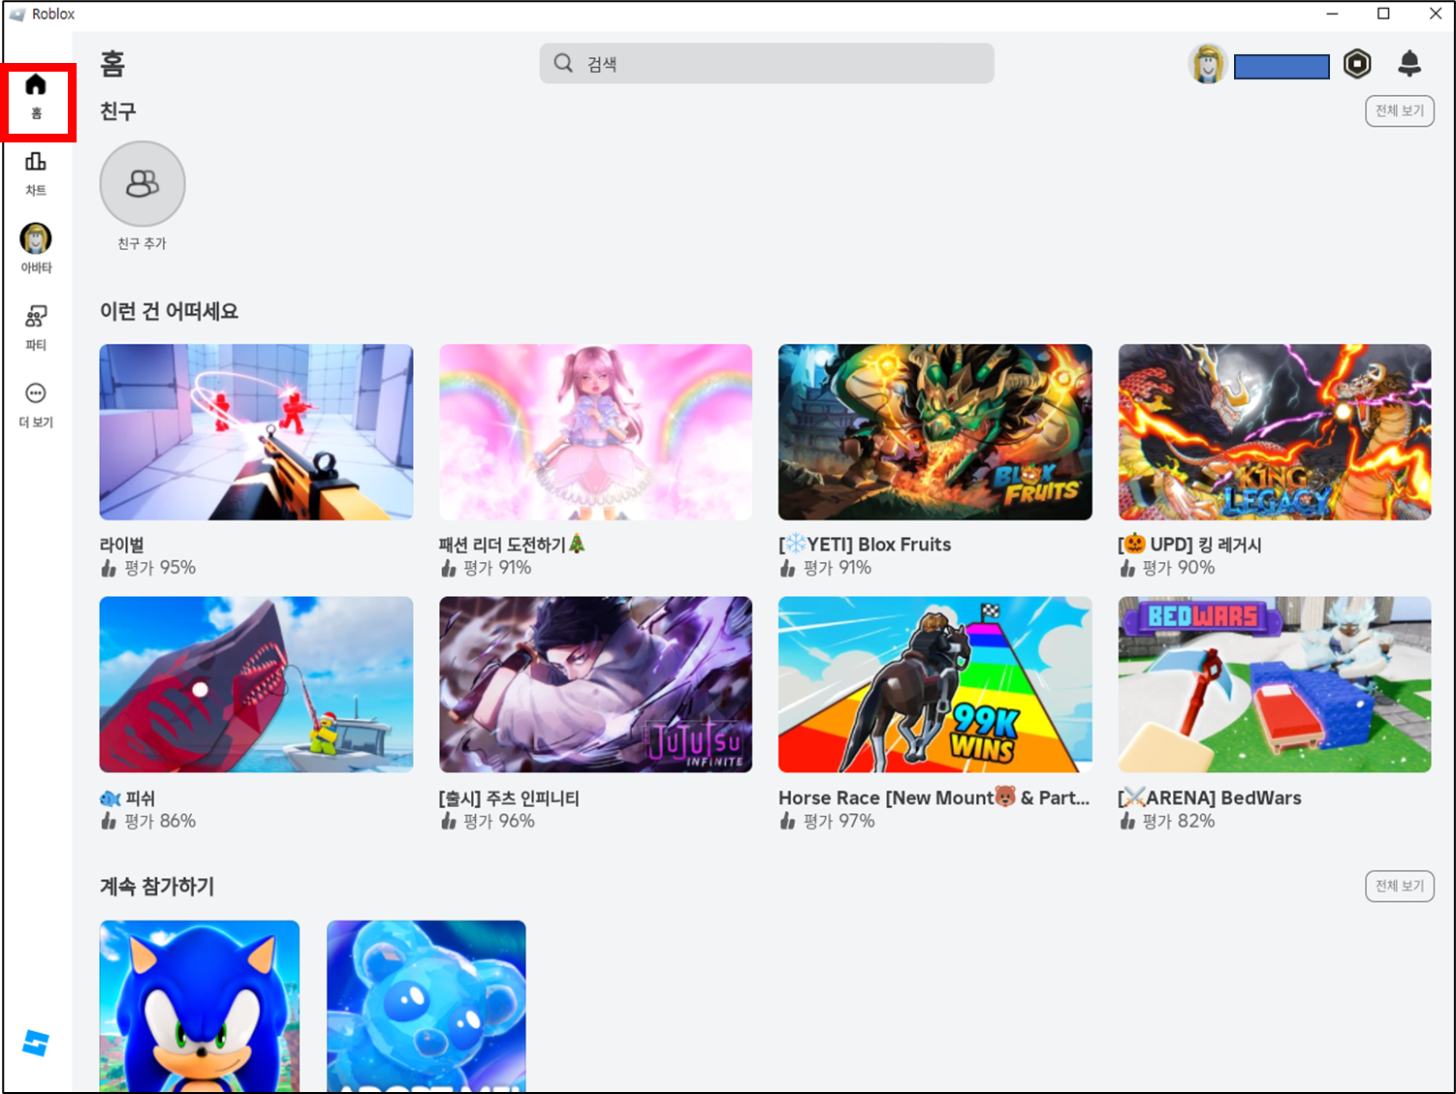This screenshot has width=1456, height=1094.
Task: Click the [ARENA] BedWars title
Action: tap(1210, 797)
